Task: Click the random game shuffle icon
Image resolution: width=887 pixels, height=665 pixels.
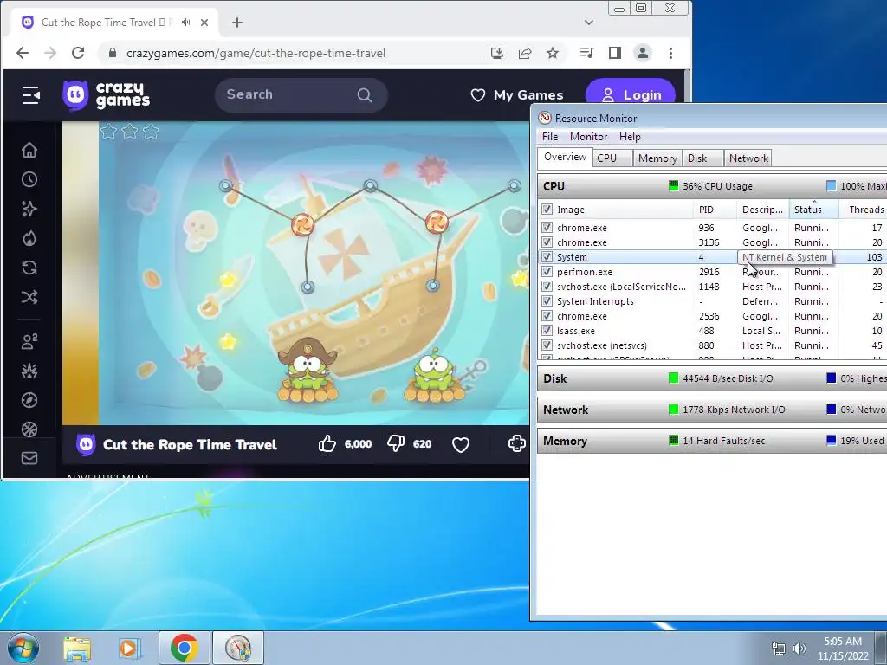Action: click(29, 297)
